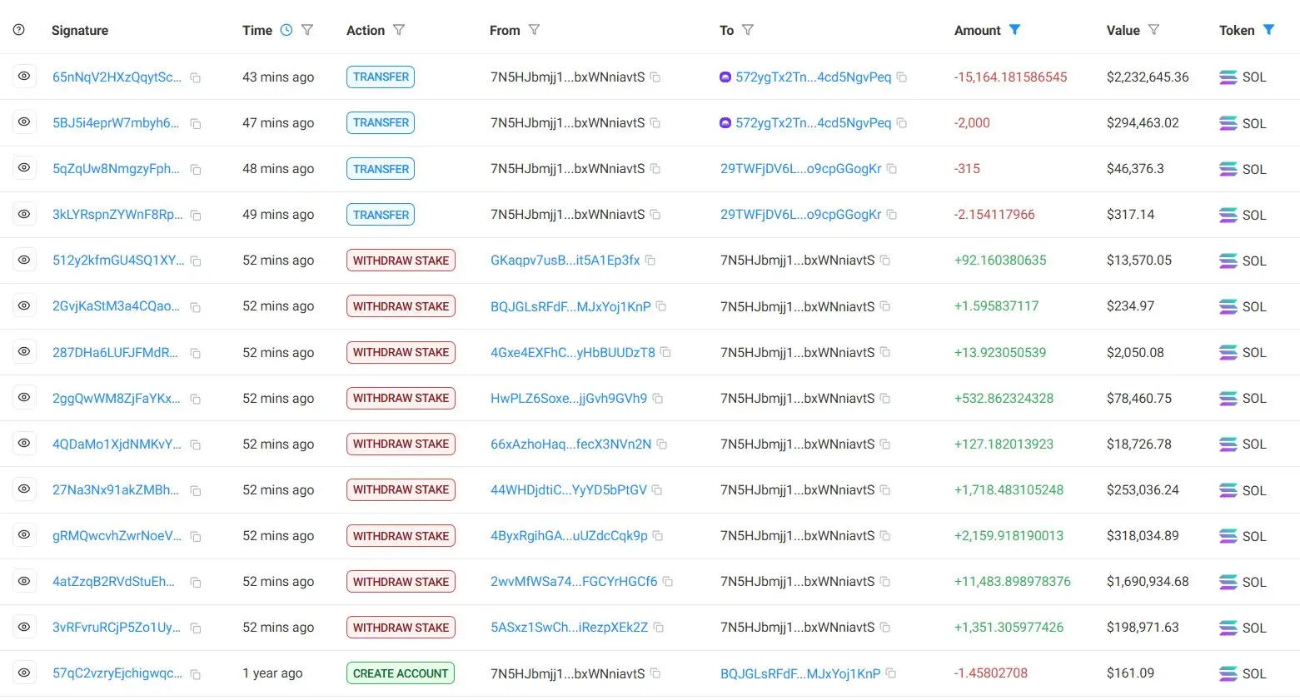Screen dimensions: 1300x700
Task: Toggle the eye icon for transaction 57qC2vzryEjchigwqc
Action: [x=24, y=673]
